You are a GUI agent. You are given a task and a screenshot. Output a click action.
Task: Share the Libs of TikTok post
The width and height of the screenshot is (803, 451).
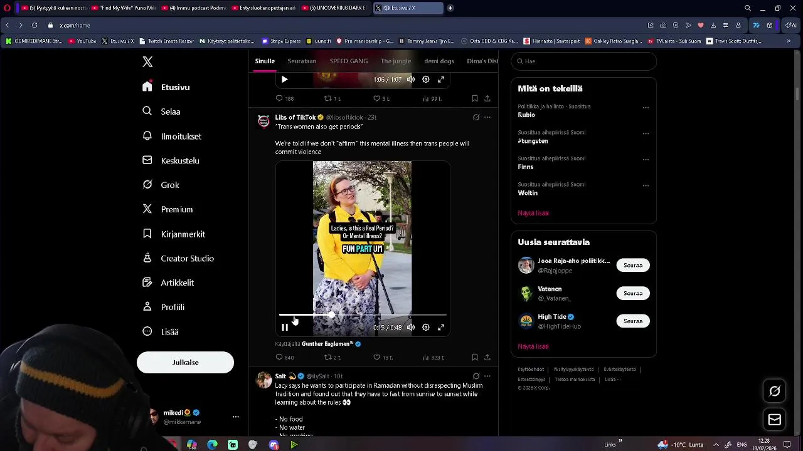[487, 357]
